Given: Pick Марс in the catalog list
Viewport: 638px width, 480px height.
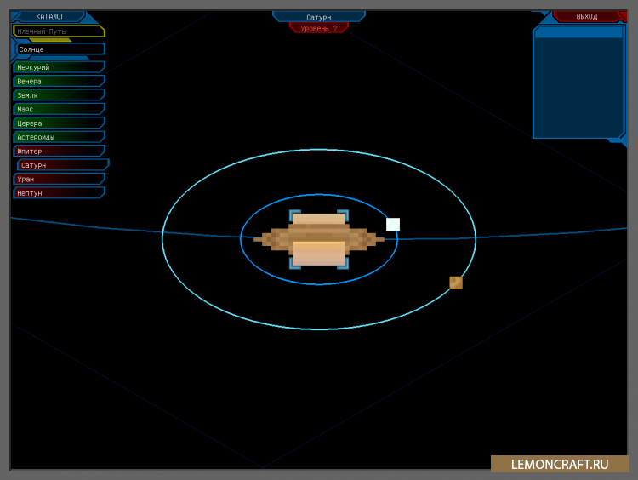Looking at the screenshot, I should 58,109.
